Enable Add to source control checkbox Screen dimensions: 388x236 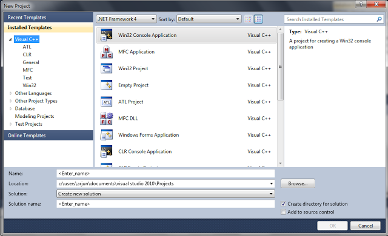pyautogui.click(x=283, y=212)
